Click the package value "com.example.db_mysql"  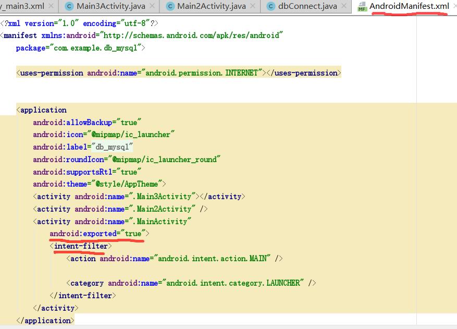point(95,48)
